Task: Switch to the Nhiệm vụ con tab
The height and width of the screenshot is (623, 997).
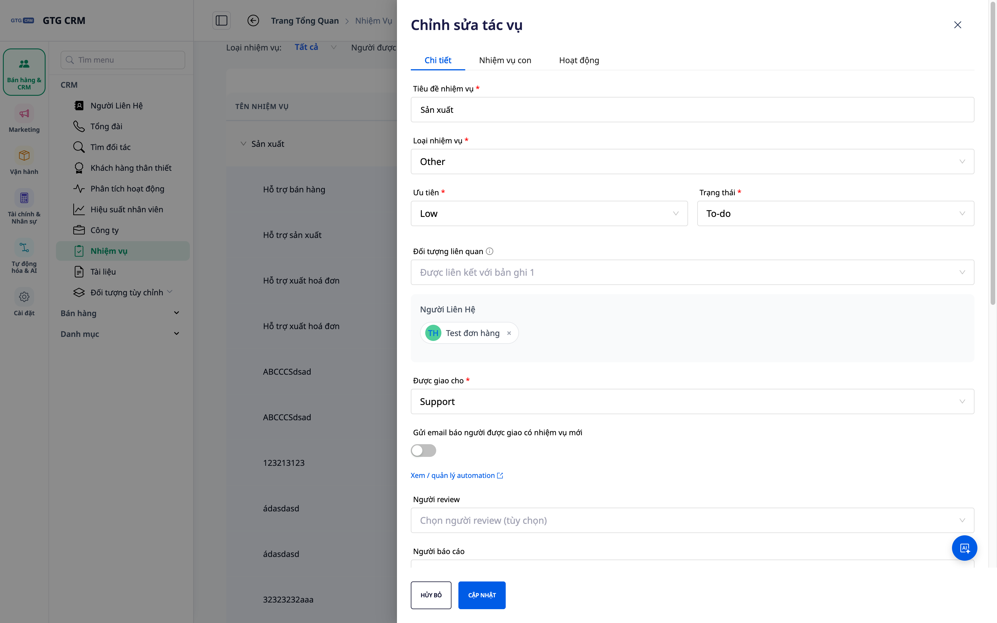Action: [x=505, y=60]
